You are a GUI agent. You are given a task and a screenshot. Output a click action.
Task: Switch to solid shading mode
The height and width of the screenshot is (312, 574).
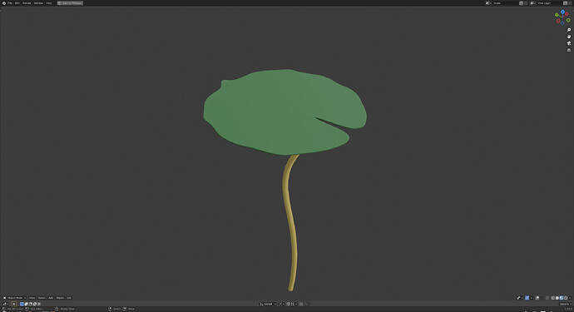pyautogui.click(x=557, y=298)
